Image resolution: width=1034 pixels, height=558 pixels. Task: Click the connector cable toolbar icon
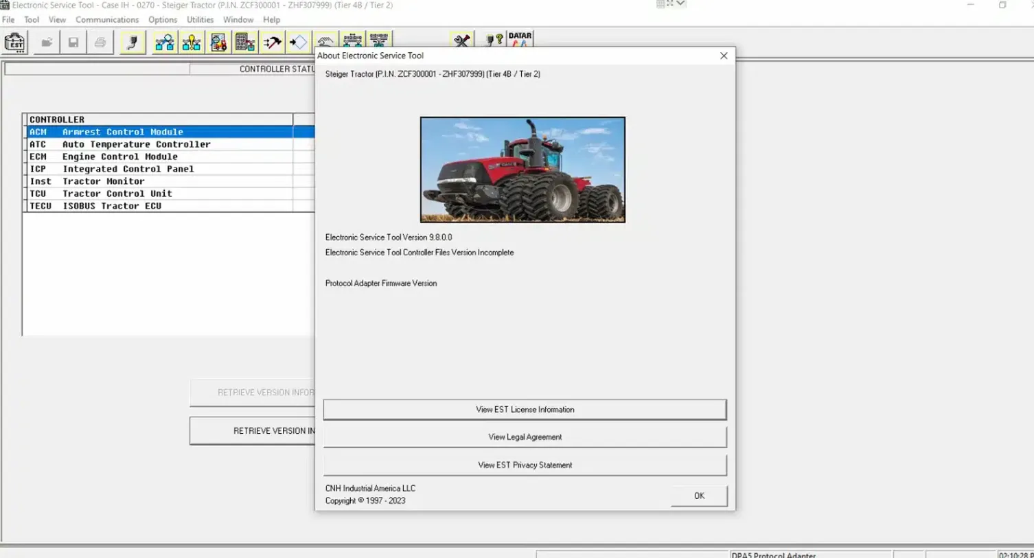click(133, 43)
